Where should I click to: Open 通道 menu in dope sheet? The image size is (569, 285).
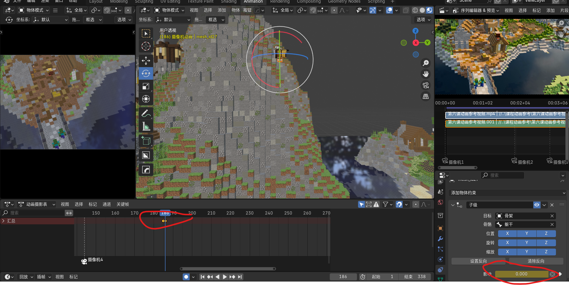pos(107,204)
